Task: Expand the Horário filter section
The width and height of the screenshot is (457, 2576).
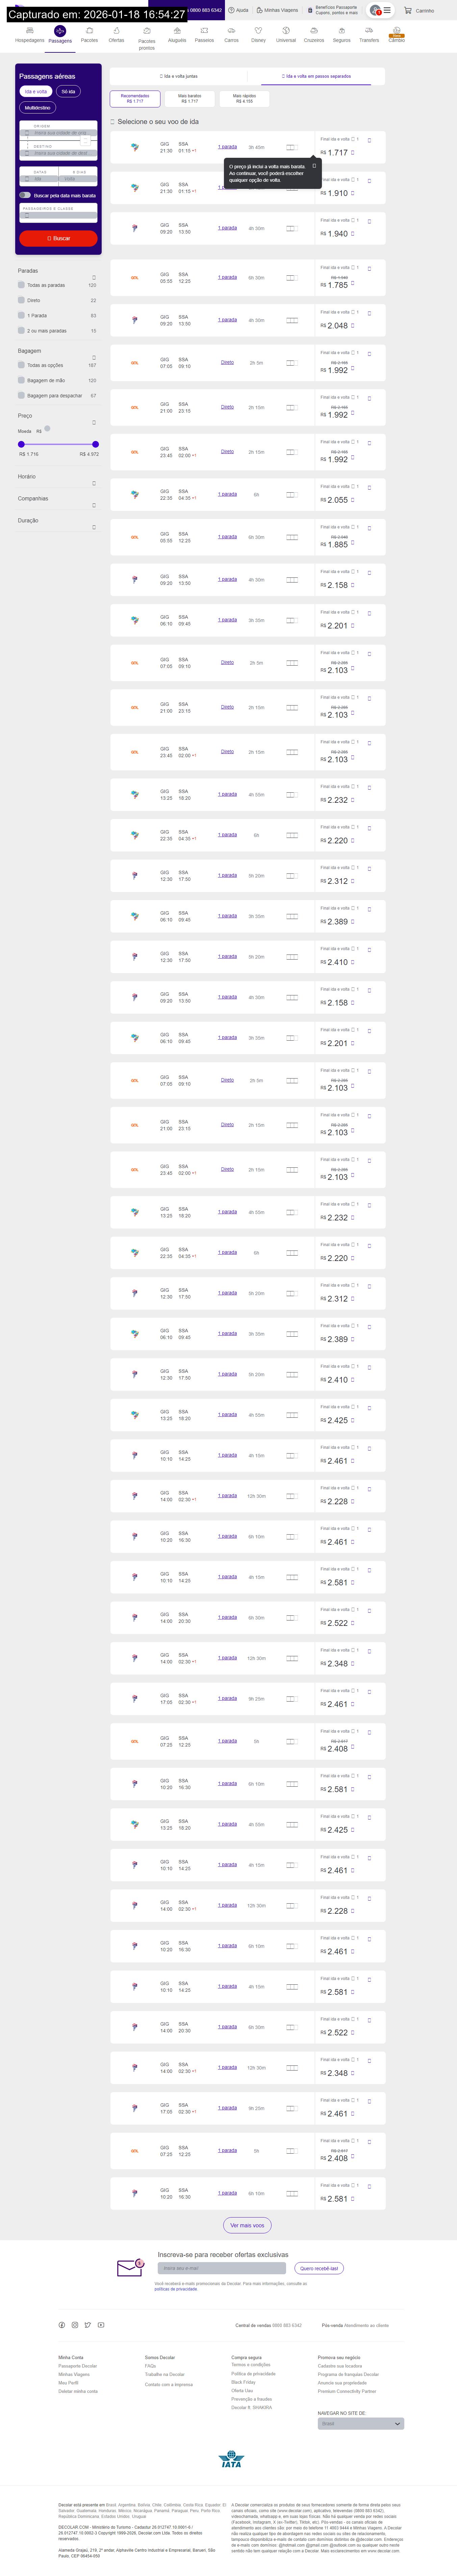Action: click(94, 483)
